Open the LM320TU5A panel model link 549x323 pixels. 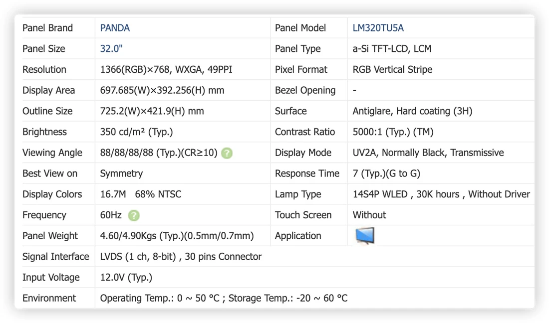coord(378,28)
